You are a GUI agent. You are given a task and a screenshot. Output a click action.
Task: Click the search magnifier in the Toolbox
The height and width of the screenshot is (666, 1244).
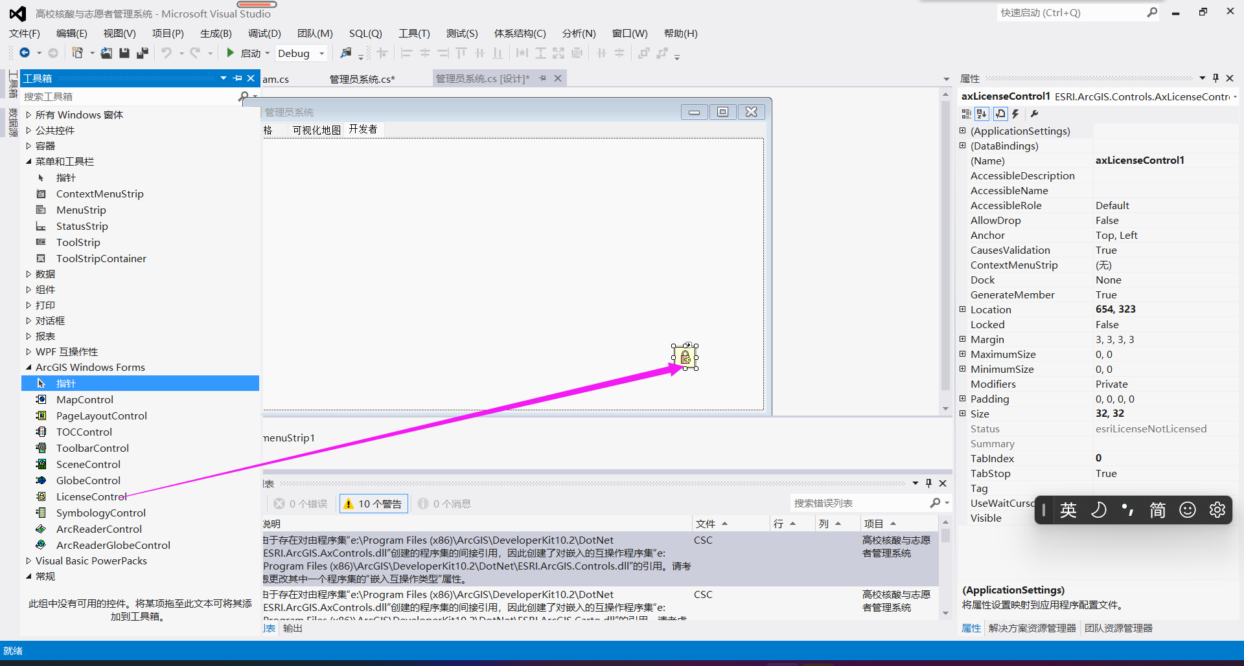point(244,96)
